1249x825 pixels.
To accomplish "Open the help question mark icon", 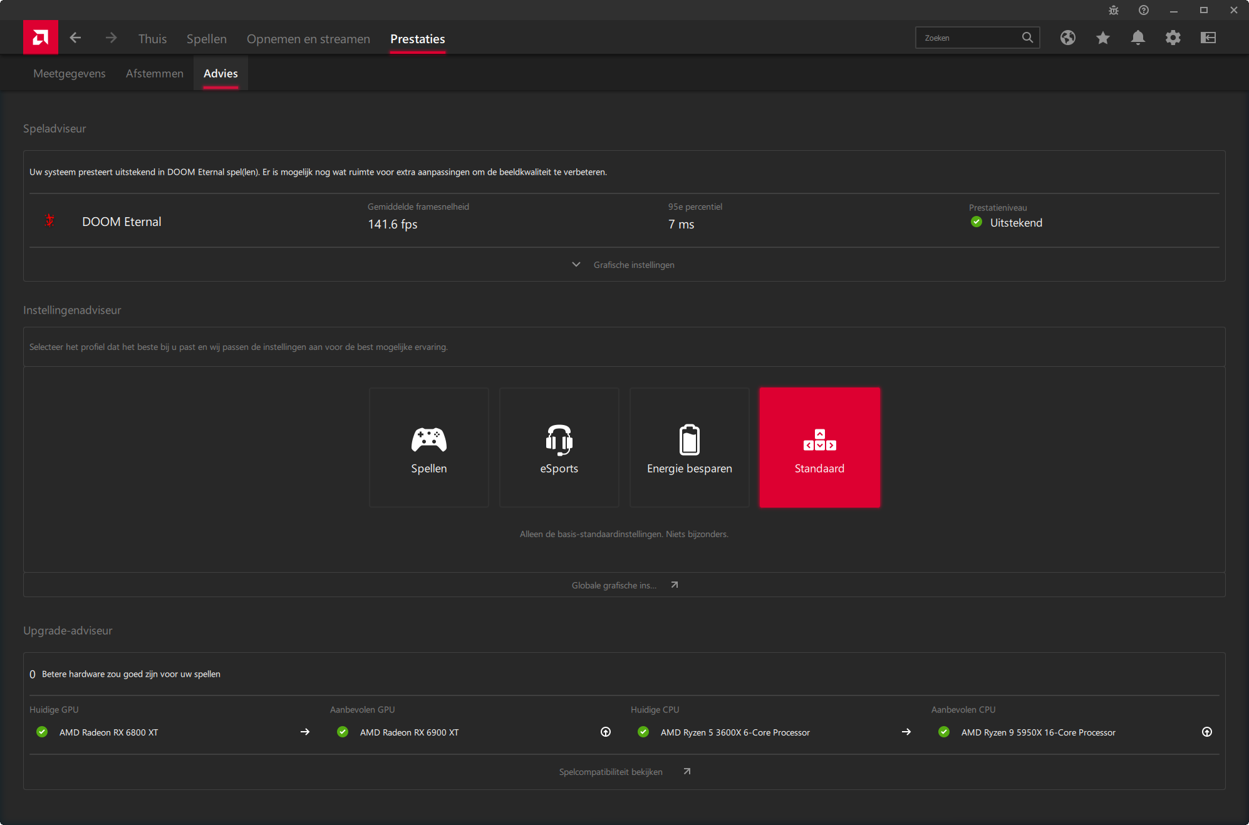I will [x=1144, y=10].
